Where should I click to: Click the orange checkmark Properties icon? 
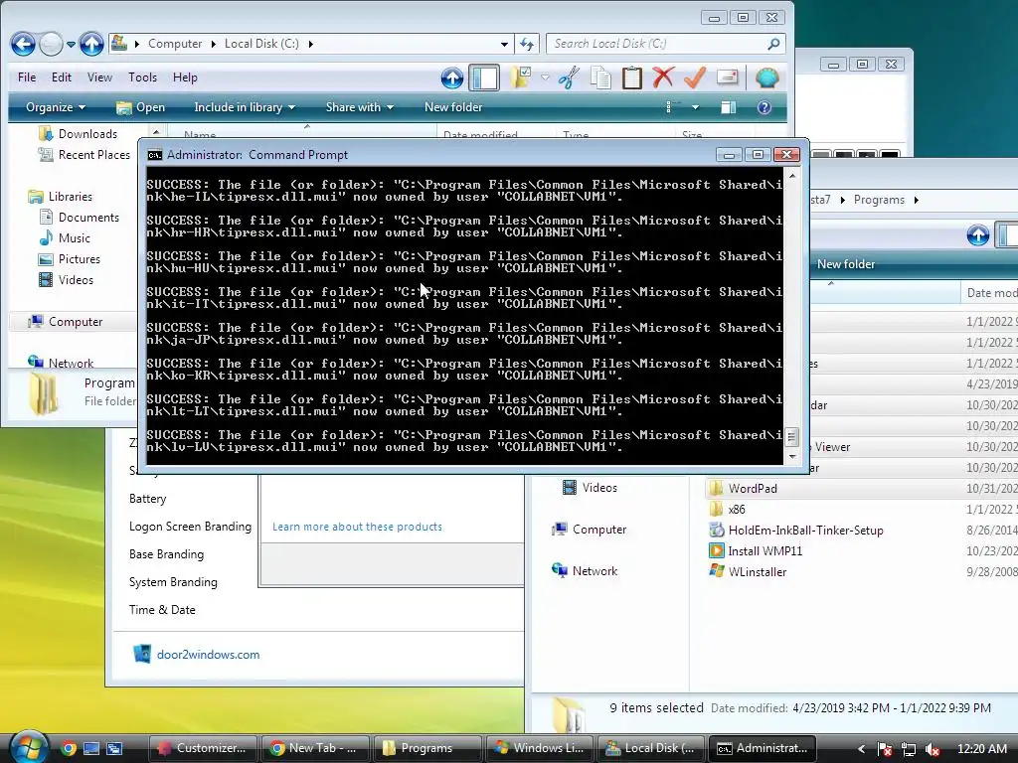[x=695, y=77]
